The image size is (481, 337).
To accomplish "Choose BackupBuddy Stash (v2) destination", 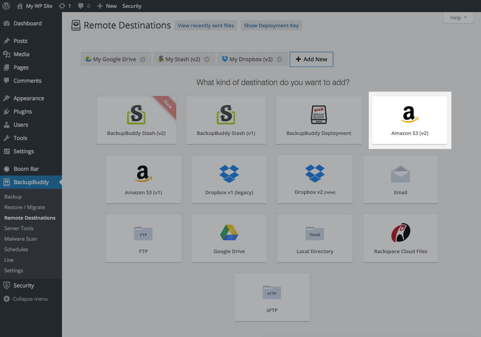I will pos(136,121).
